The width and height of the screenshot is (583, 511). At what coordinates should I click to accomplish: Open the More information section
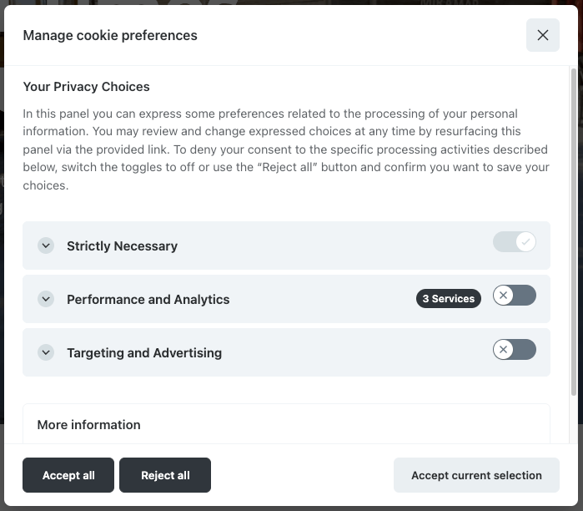tap(89, 425)
